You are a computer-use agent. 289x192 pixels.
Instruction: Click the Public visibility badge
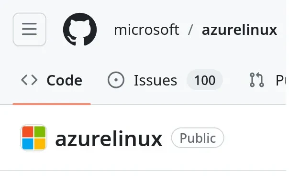(198, 138)
